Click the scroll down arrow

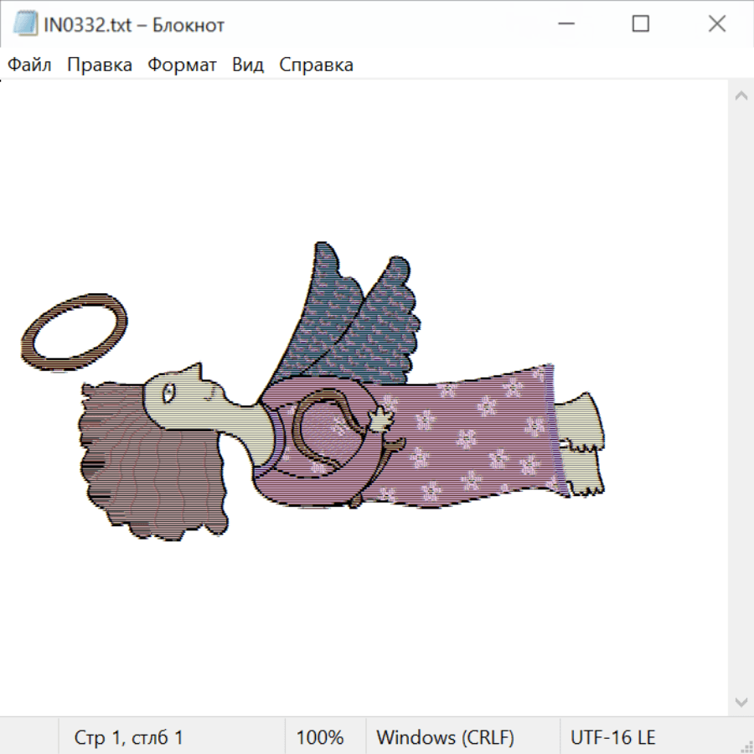point(741,700)
